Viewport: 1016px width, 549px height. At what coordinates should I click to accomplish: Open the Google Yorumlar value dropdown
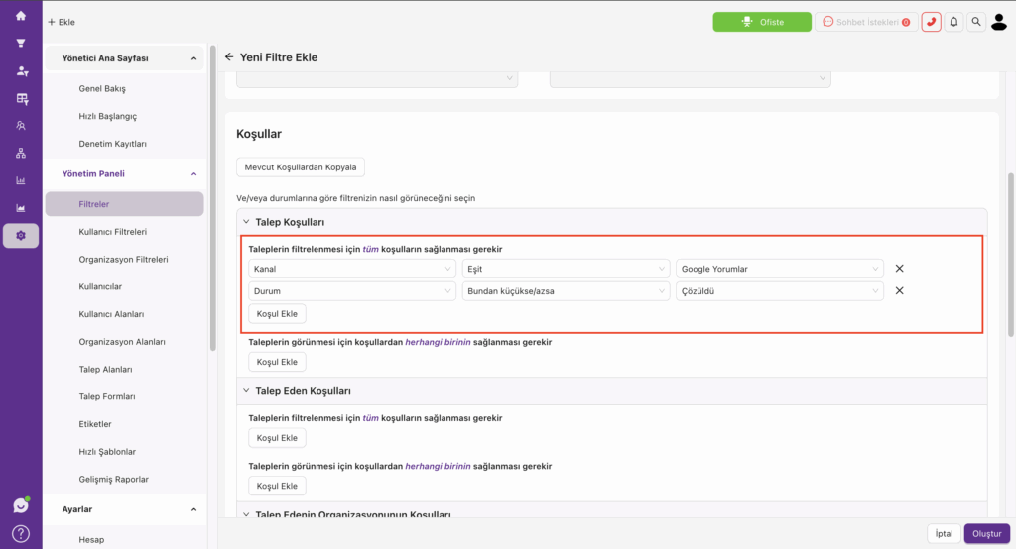(780, 269)
